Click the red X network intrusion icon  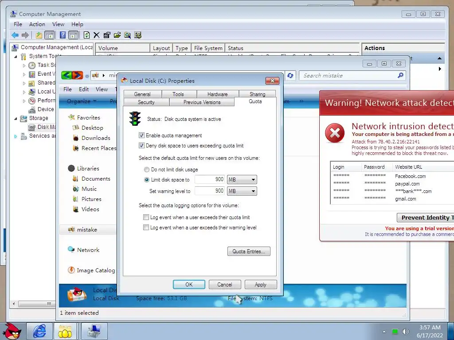point(335,133)
